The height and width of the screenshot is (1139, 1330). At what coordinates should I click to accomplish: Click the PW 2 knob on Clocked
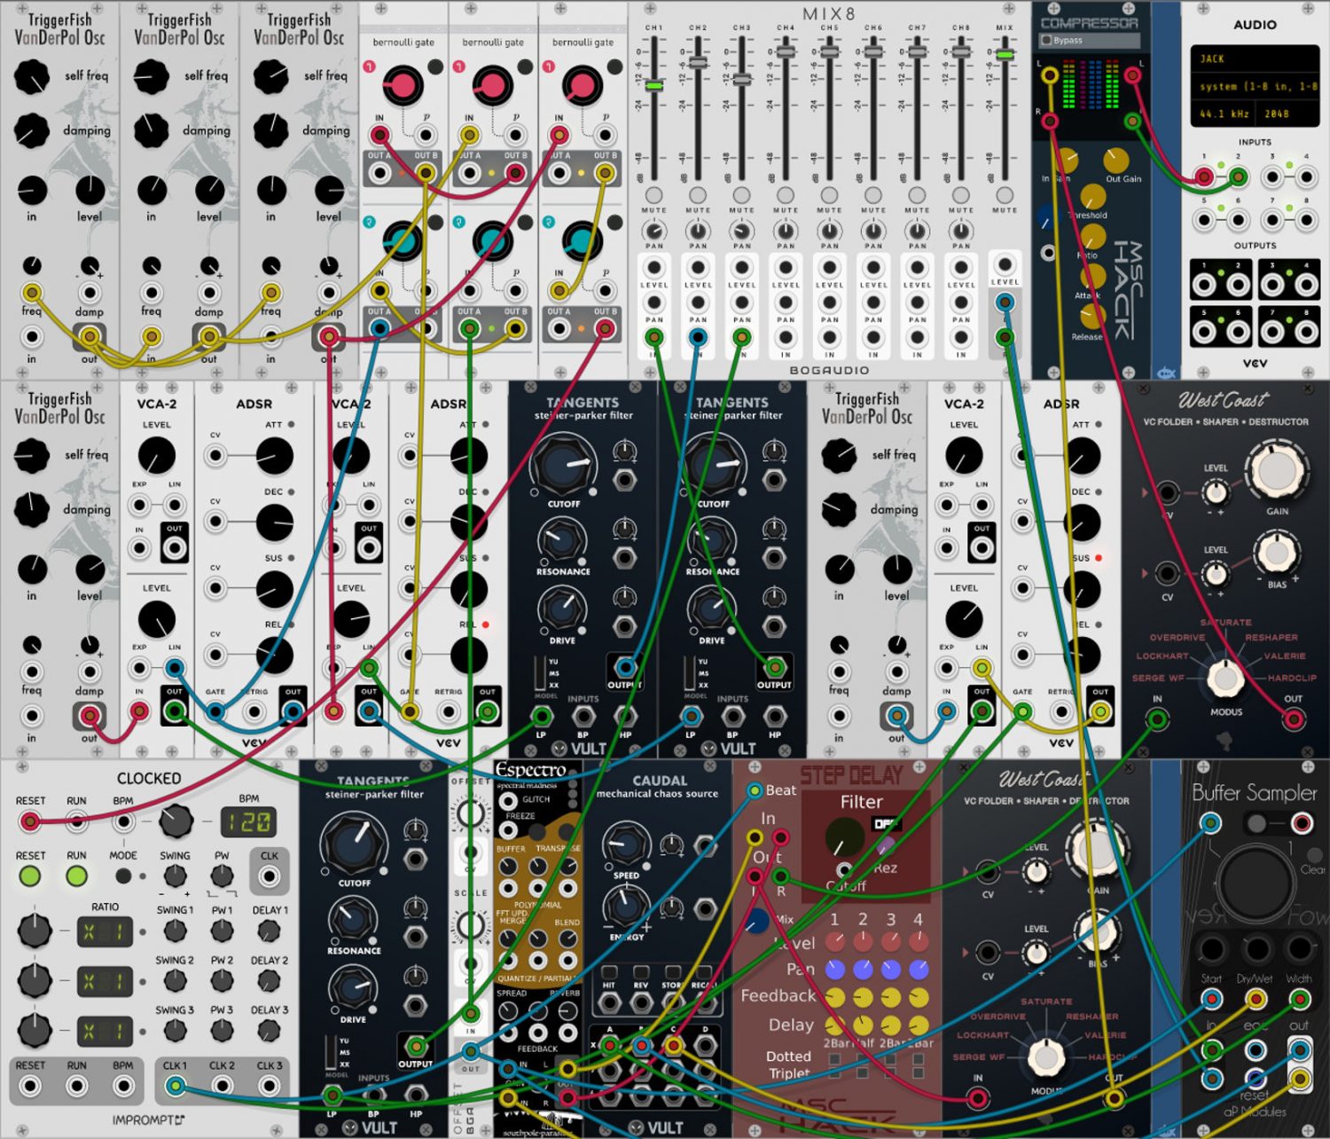click(x=222, y=981)
